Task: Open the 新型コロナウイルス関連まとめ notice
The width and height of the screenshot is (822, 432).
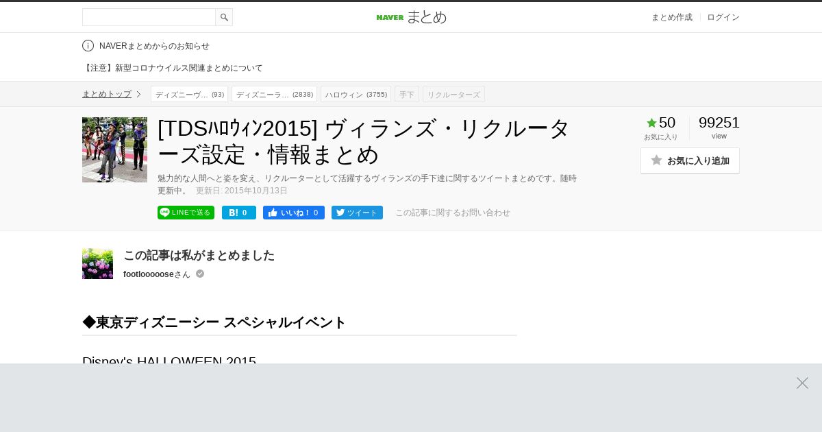Action: (173, 68)
